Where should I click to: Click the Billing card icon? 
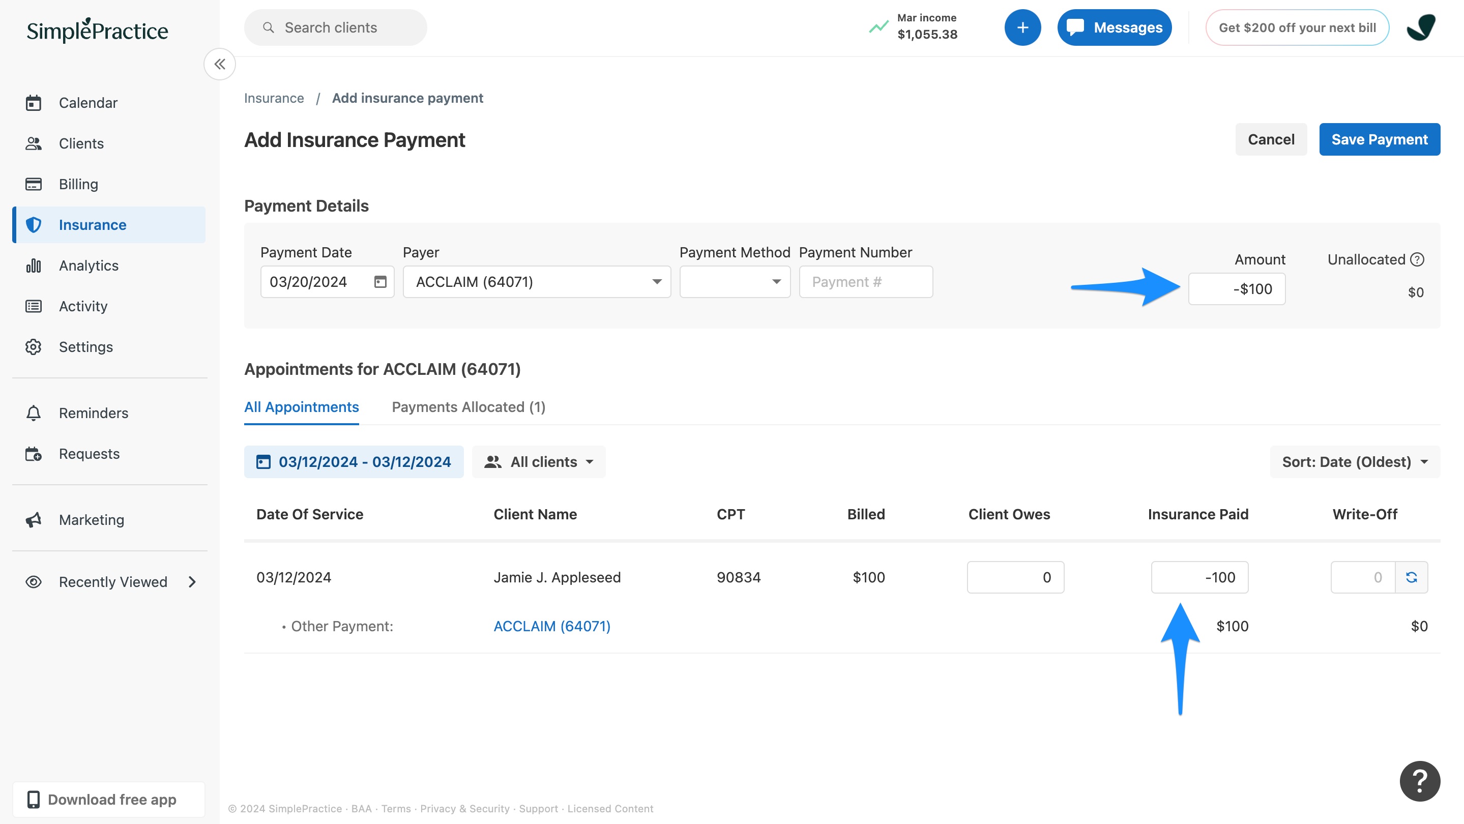click(34, 184)
